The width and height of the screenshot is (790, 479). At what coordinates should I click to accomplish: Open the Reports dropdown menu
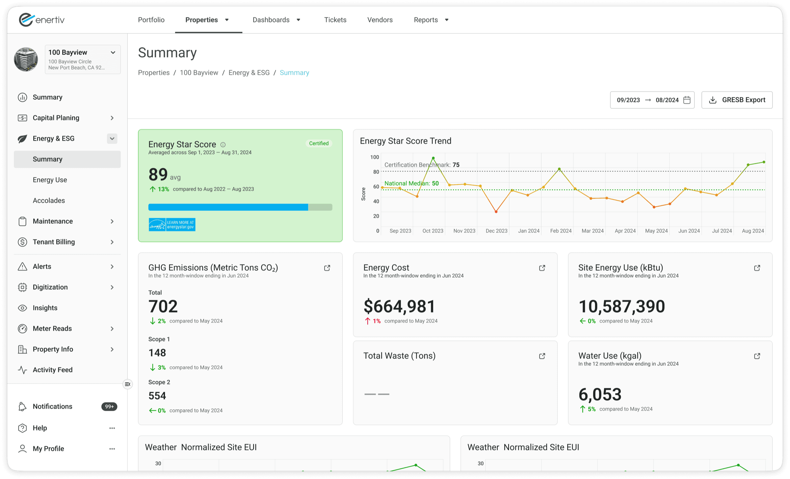tap(431, 20)
